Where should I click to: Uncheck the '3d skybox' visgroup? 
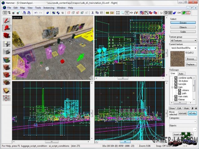tap(176, 81)
